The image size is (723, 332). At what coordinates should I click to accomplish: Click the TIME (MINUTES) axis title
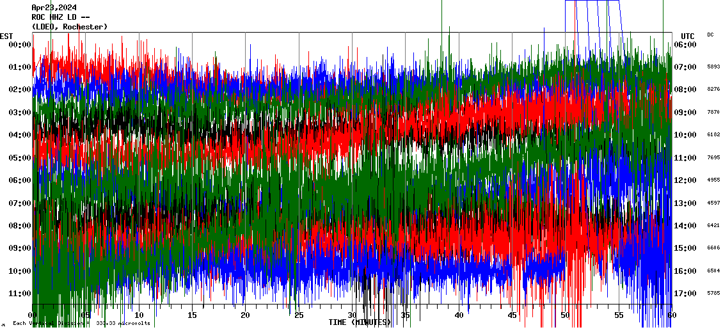coord(360,322)
